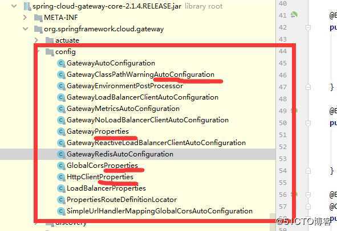Click the class icon of GatewayRedisAutoConfiguration

click(x=61, y=154)
